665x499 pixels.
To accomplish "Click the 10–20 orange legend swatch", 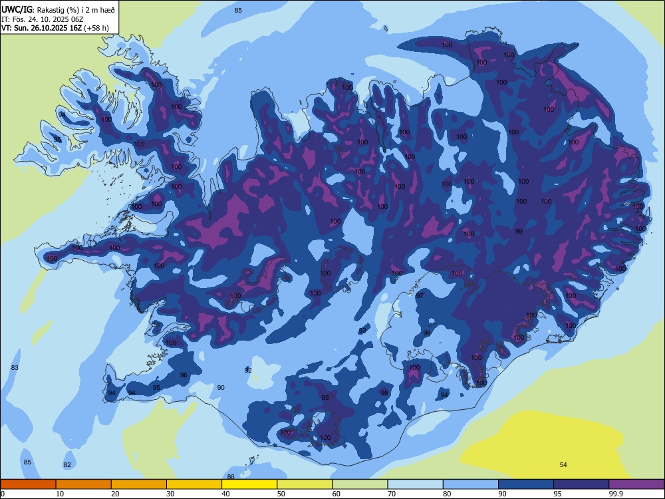I will coord(84,484).
